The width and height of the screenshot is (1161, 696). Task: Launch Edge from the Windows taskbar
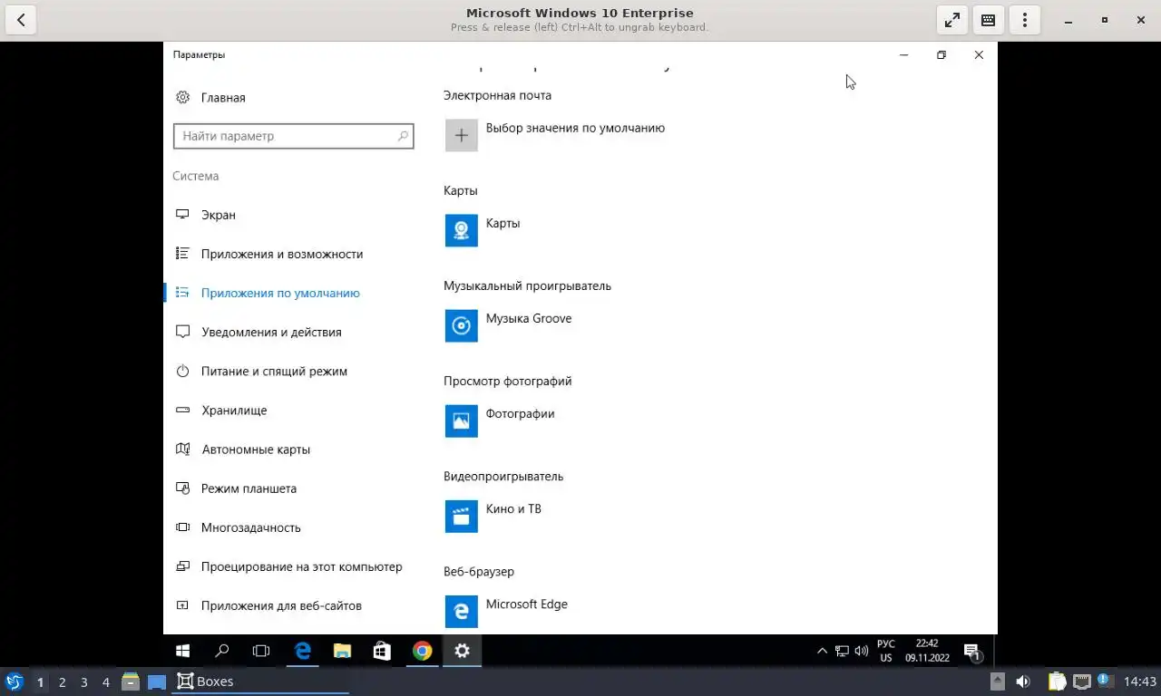(303, 651)
